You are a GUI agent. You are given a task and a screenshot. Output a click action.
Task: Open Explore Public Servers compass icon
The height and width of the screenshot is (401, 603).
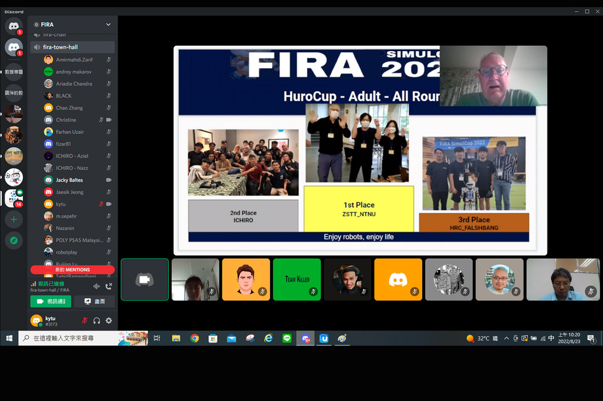pyautogui.click(x=14, y=241)
